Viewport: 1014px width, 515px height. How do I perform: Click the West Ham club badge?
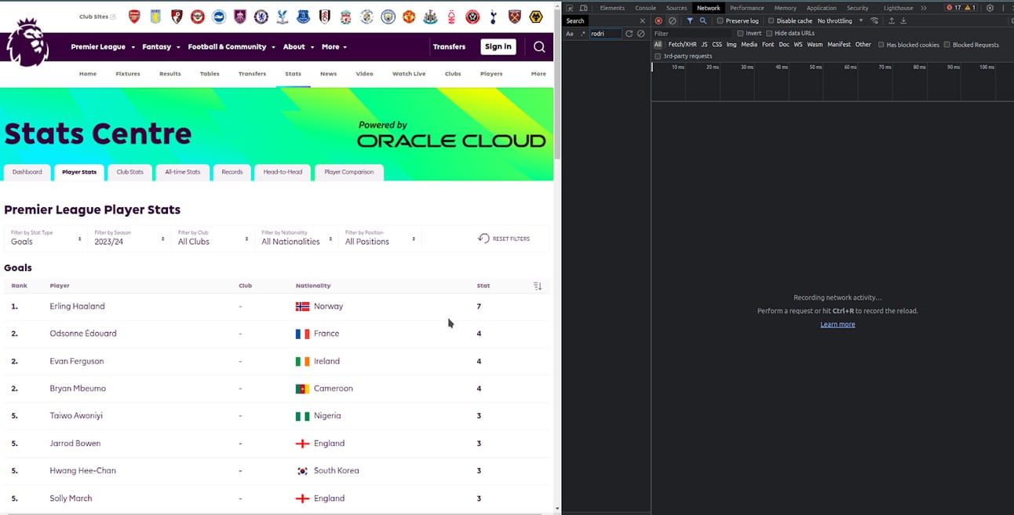[x=515, y=16]
